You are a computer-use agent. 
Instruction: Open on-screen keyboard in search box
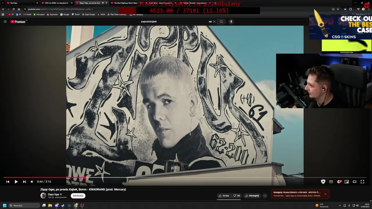[210, 21]
